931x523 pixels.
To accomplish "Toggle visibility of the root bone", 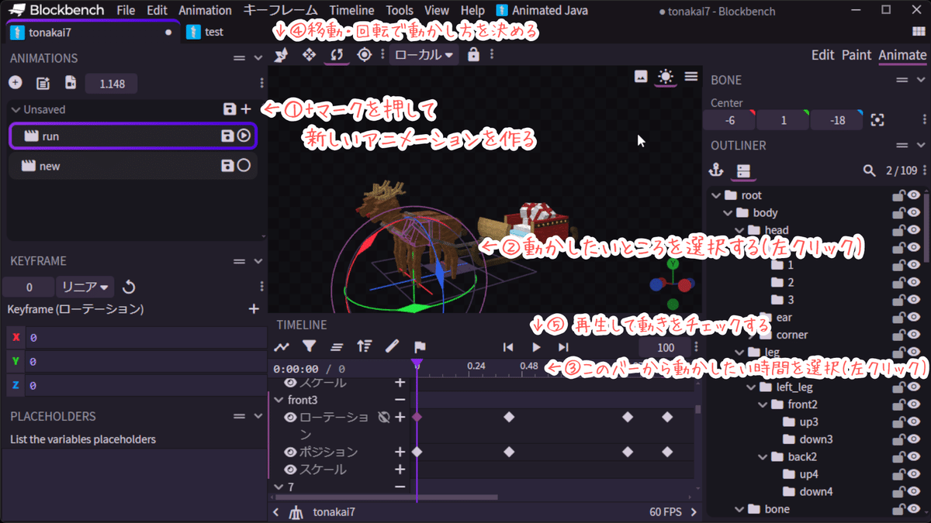I will tap(914, 194).
